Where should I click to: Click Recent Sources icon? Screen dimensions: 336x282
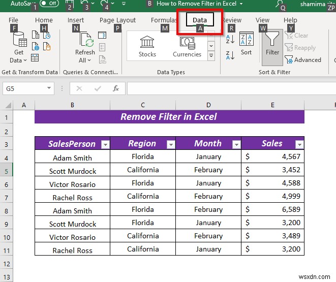point(47,35)
